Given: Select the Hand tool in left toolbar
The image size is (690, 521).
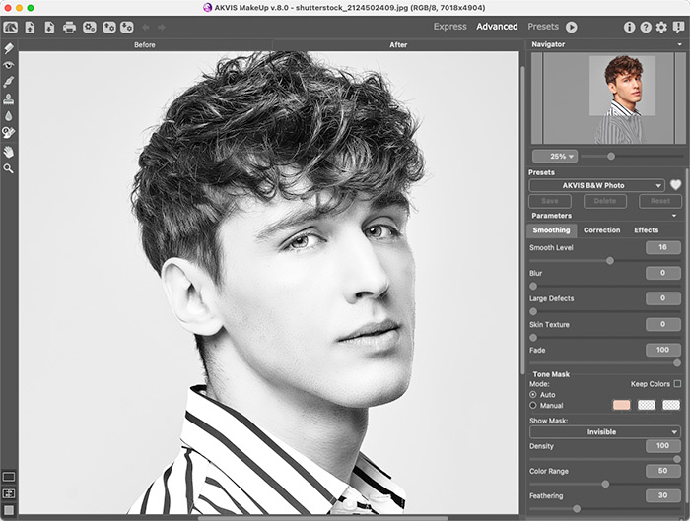Looking at the screenshot, I should click(9, 152).
